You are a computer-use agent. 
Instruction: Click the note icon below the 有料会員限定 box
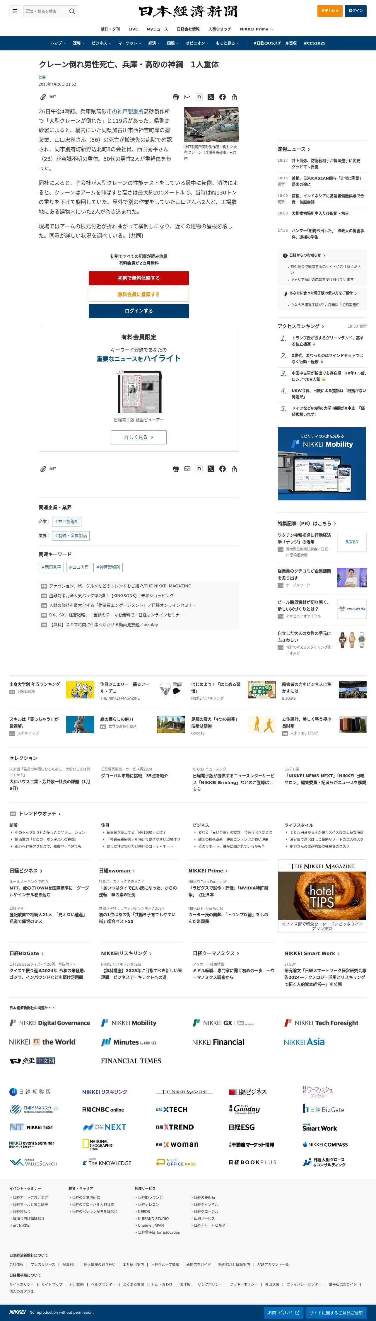coord(199,469)
